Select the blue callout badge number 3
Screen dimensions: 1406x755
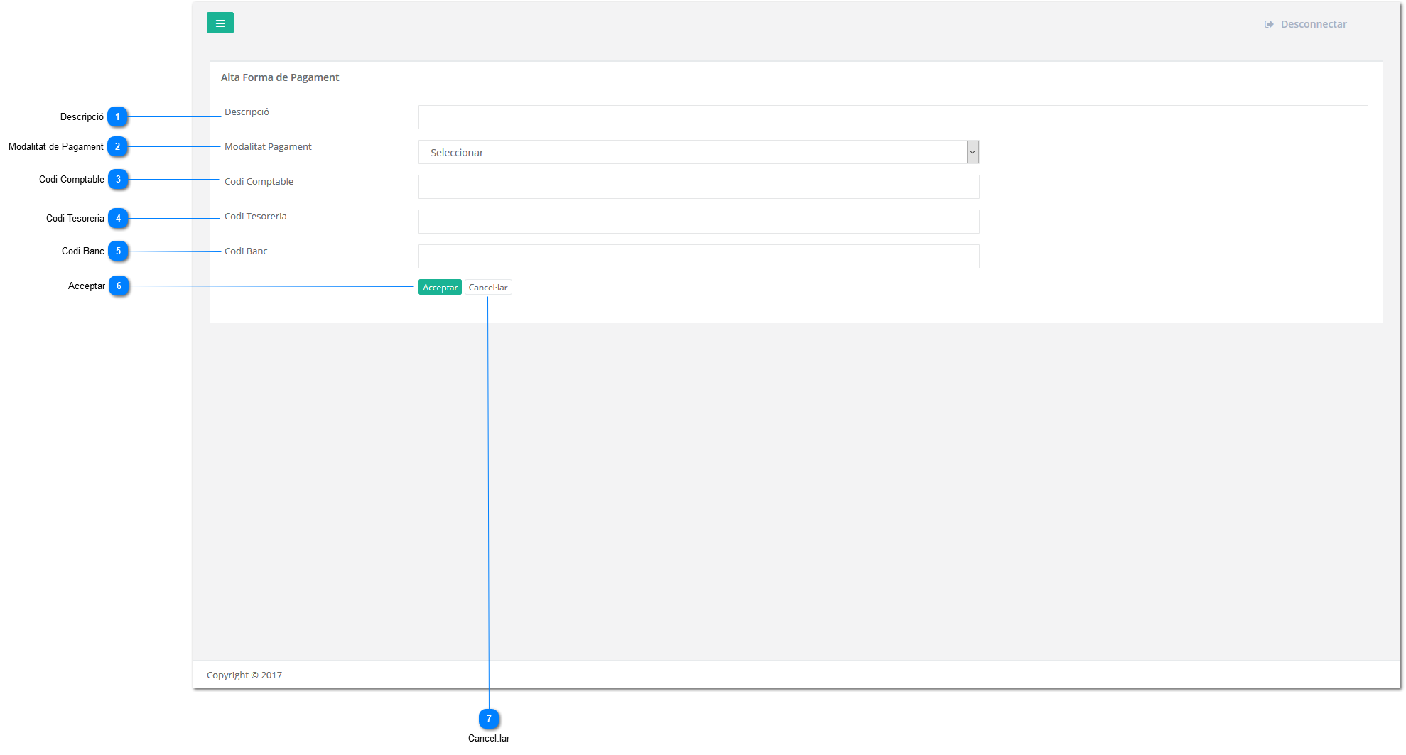(119, 180)
